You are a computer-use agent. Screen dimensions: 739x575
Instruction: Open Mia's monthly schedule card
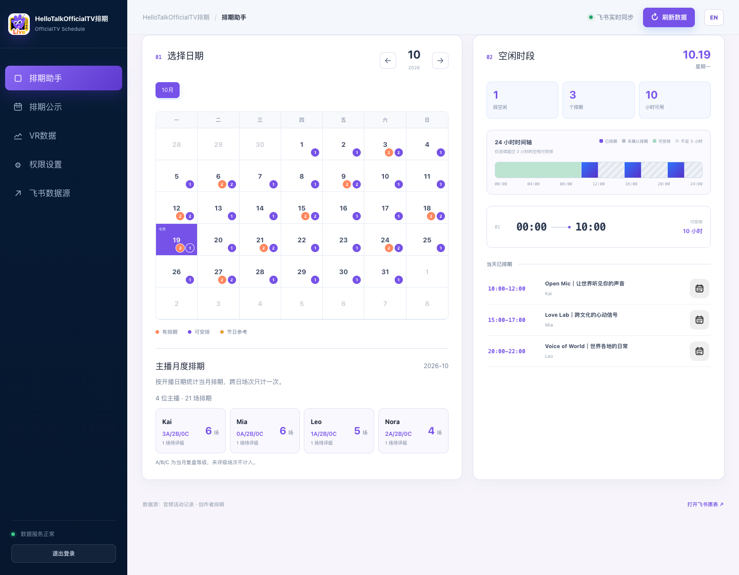(x=265, y=431)
